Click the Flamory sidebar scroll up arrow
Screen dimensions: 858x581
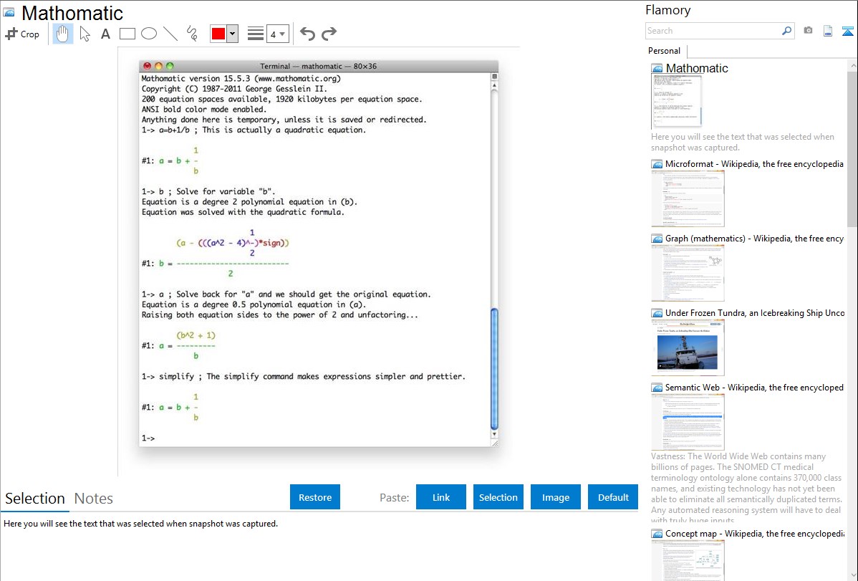pyautogui.click(x=852, y=65)
